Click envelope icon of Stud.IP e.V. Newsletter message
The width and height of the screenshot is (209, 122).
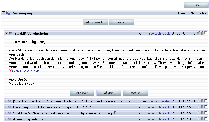tap(9, 113)
